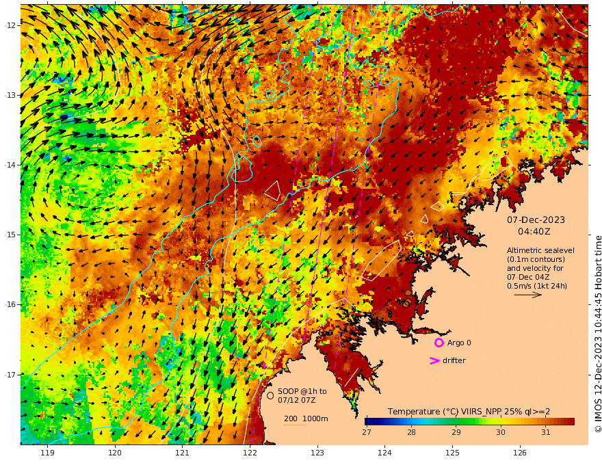Click latitude axis label -13

(x=11, y=95)
